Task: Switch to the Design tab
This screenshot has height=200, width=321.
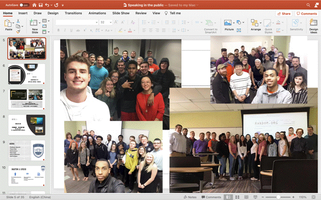Action: (53, 13)
